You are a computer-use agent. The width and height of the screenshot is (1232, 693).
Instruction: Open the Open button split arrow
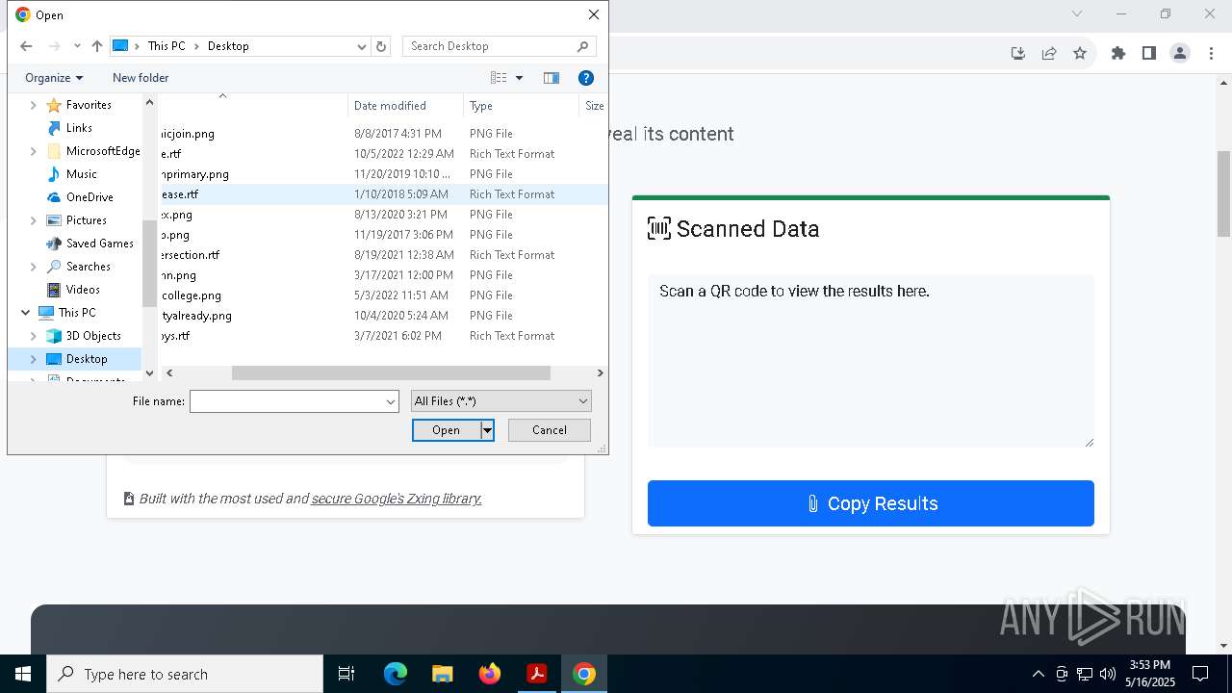tap(487, 430)
